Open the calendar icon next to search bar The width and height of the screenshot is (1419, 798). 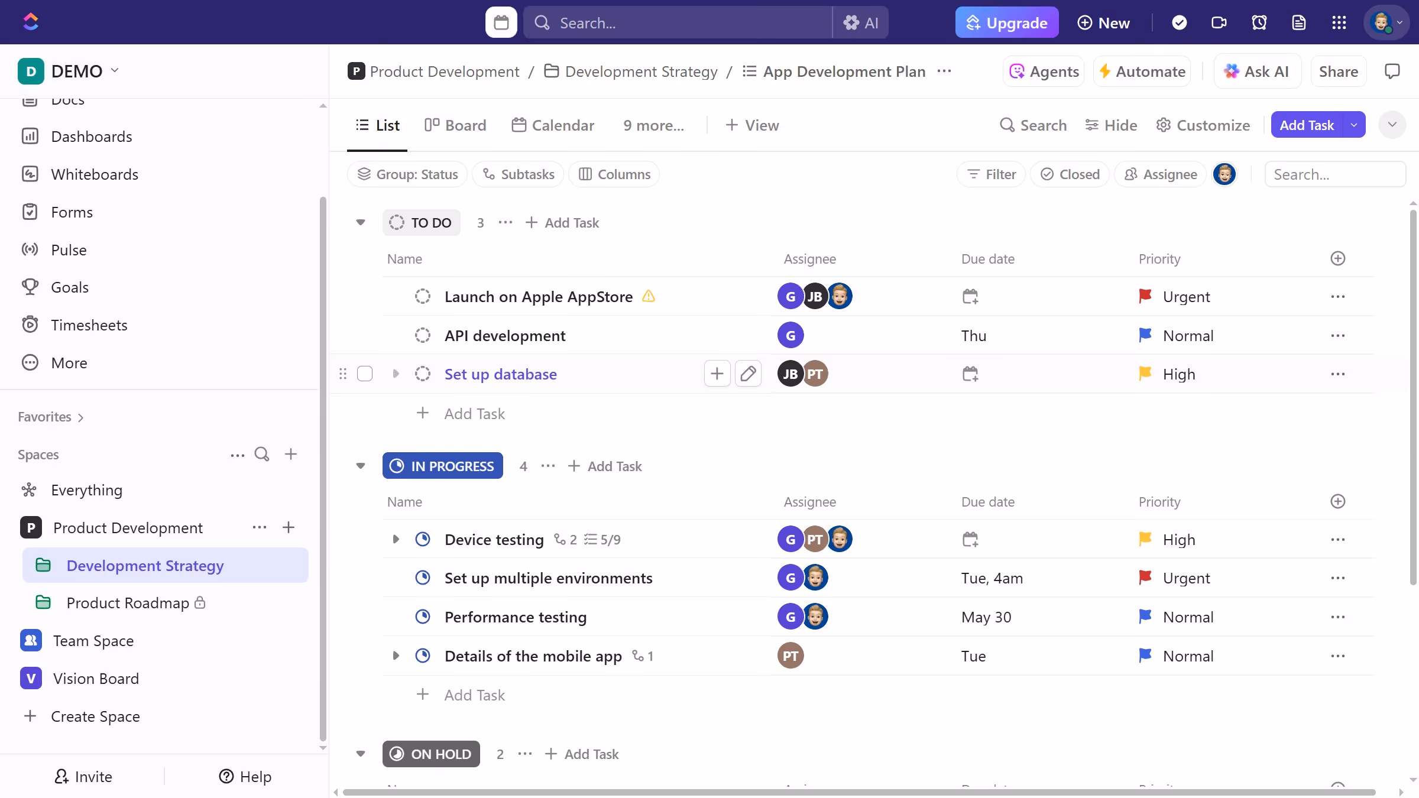point(501,22)
